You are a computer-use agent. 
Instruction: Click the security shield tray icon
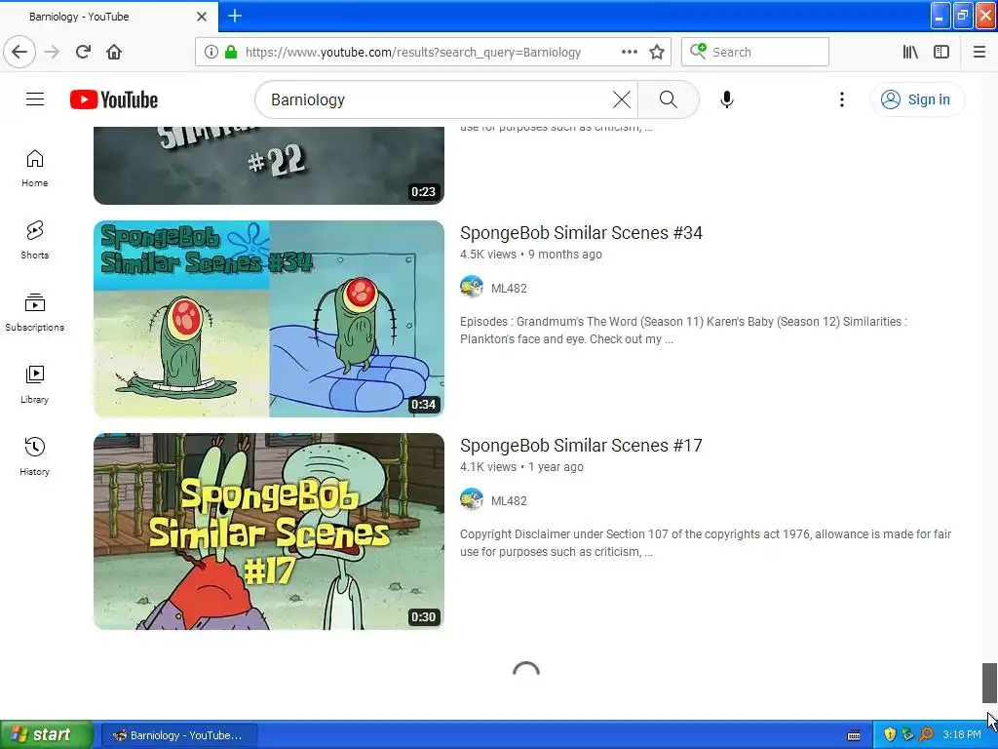(x=890, y=734)
